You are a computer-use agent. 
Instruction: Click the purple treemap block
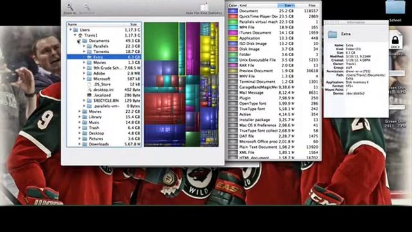pyautogui.click(x=193, y=49)
